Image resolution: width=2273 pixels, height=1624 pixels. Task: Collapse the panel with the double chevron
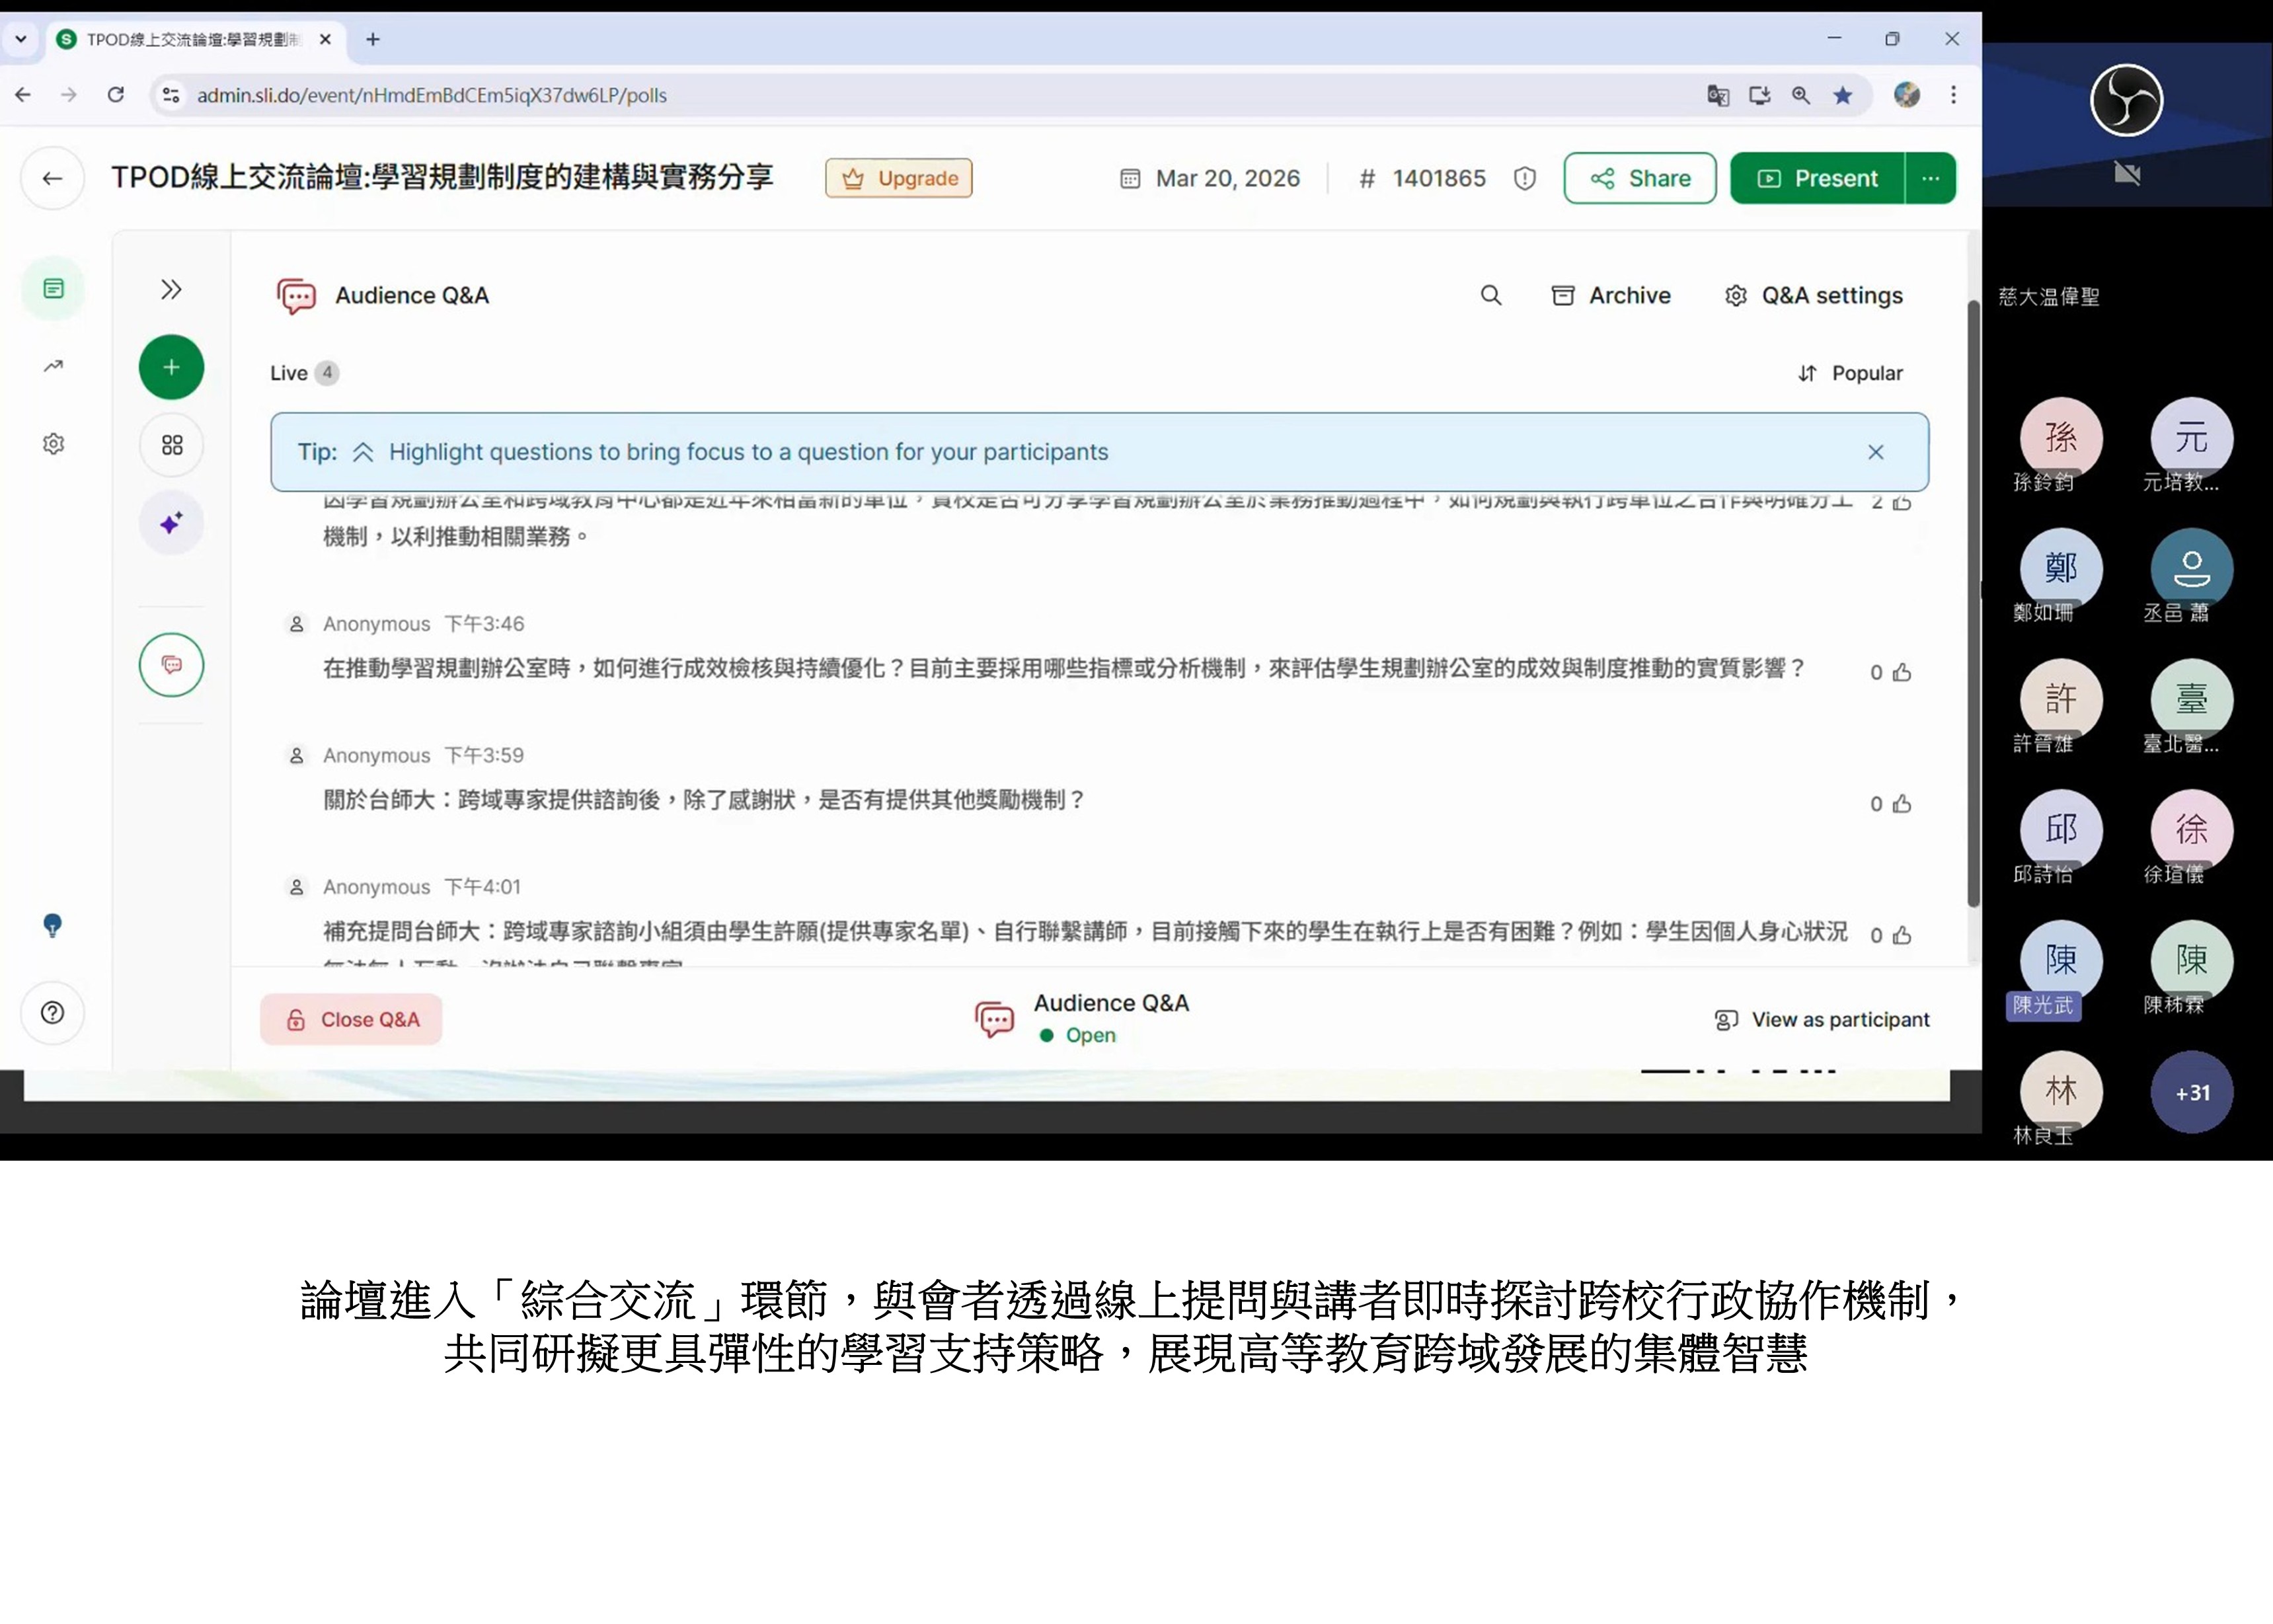click(x=170, y=289)
